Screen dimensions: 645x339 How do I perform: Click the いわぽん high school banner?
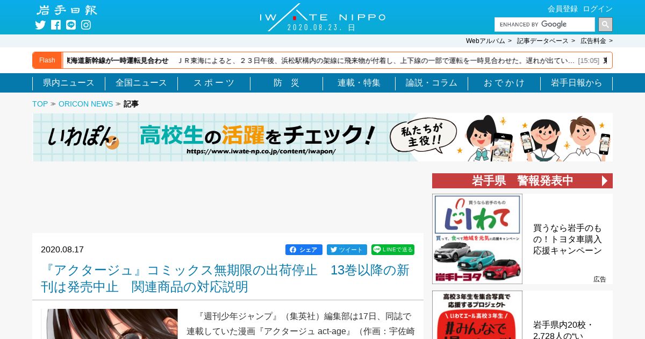tap(322, 137)
